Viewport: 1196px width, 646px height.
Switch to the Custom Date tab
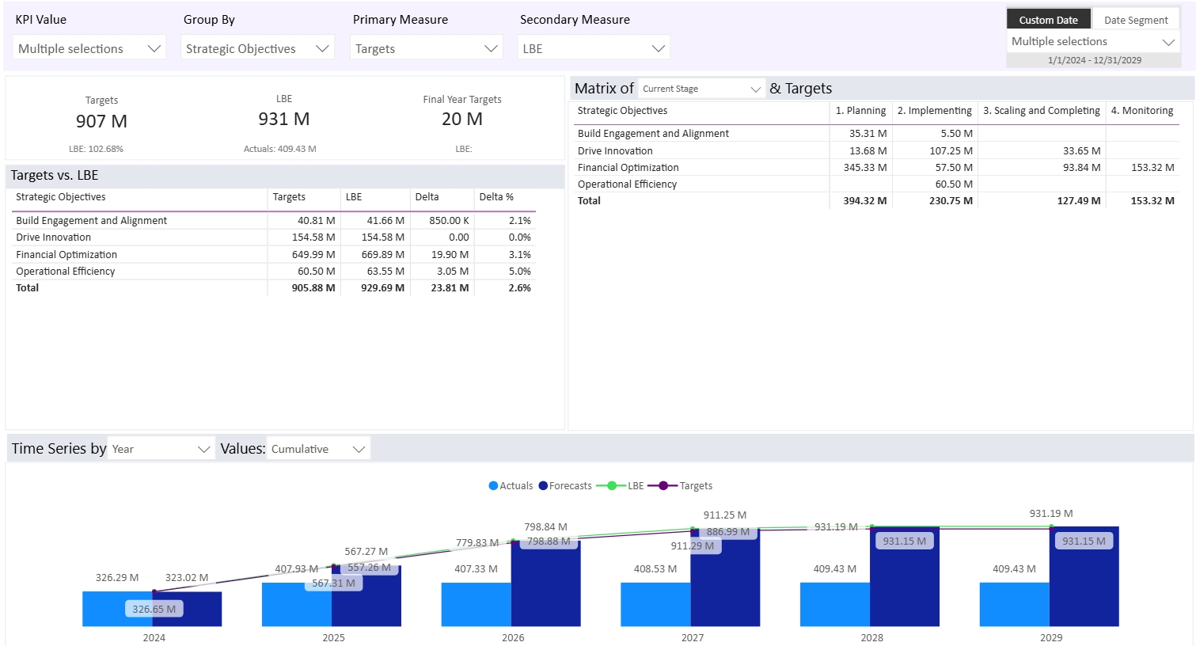pyautogui.click(x=1048, y=20)
